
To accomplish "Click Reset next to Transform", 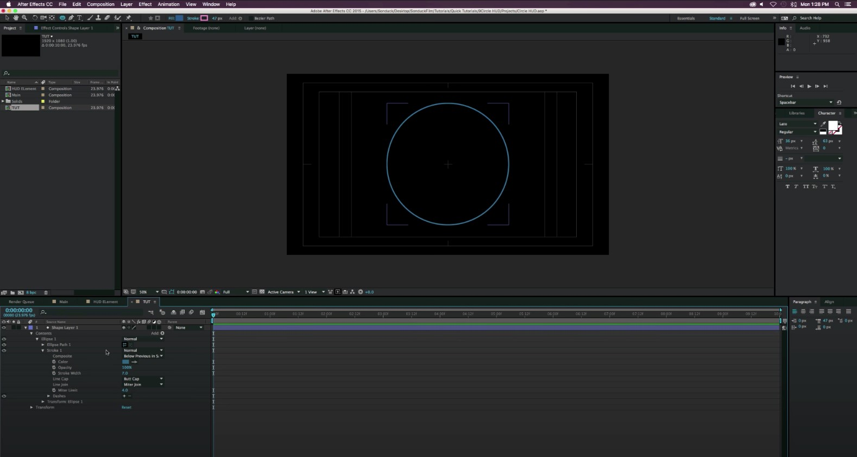I will click(x=126, y=407).
